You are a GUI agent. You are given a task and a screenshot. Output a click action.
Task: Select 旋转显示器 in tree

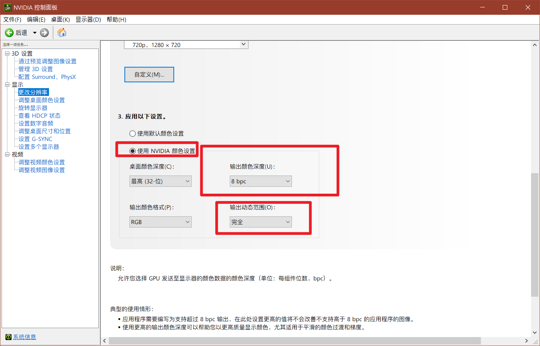[x=33, y=108]
